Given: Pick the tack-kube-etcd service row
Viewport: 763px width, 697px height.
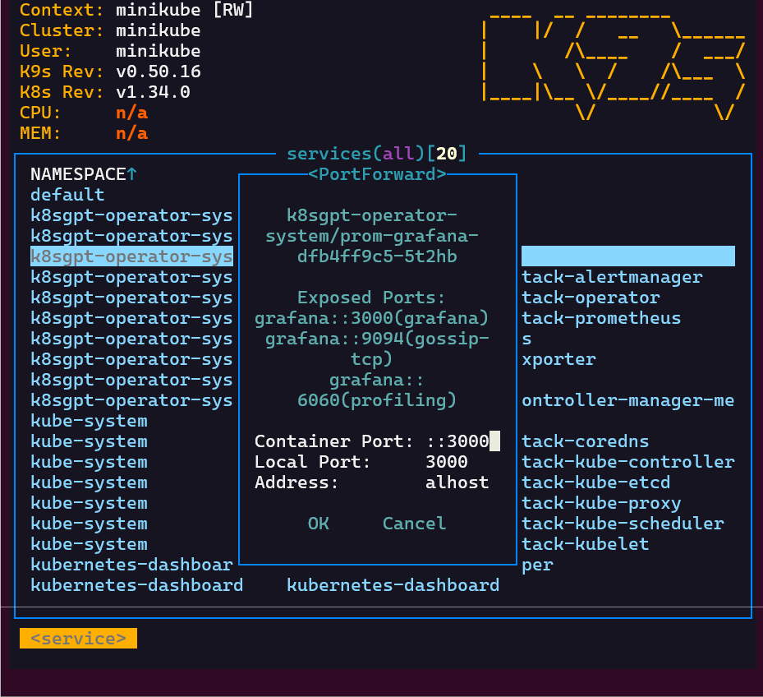Looking at the screenshot, I should pyautogui.click(x=595, y=482).
